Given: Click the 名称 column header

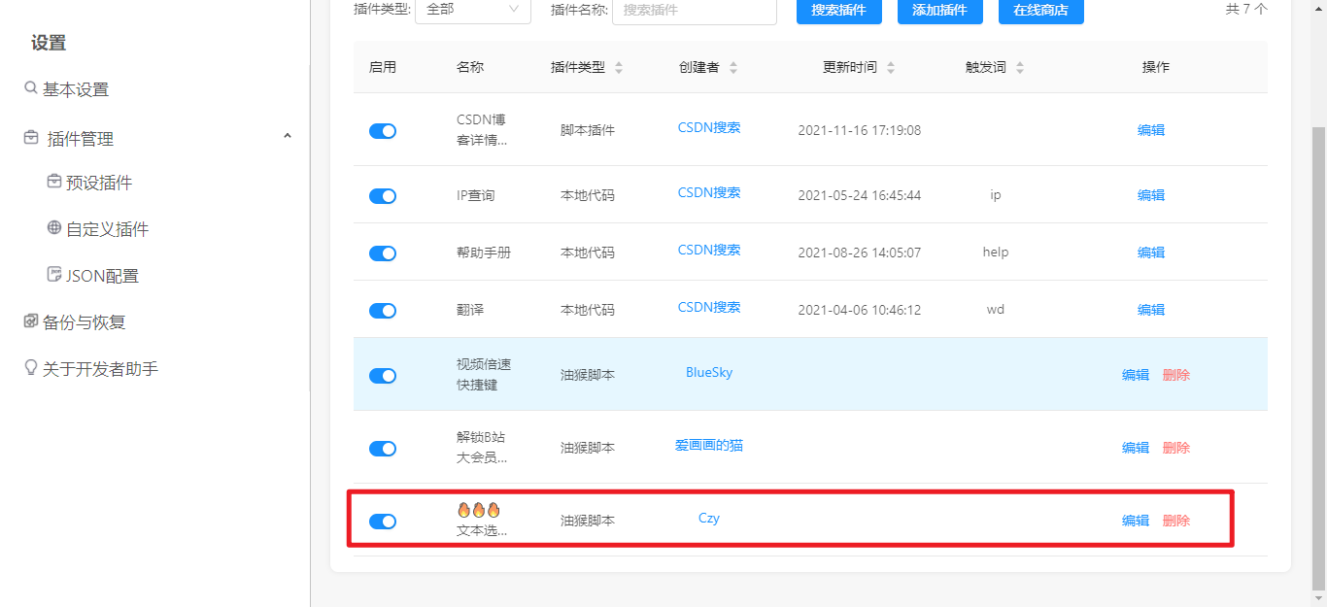Looking at the screenshot, I should tap(470, 67).
